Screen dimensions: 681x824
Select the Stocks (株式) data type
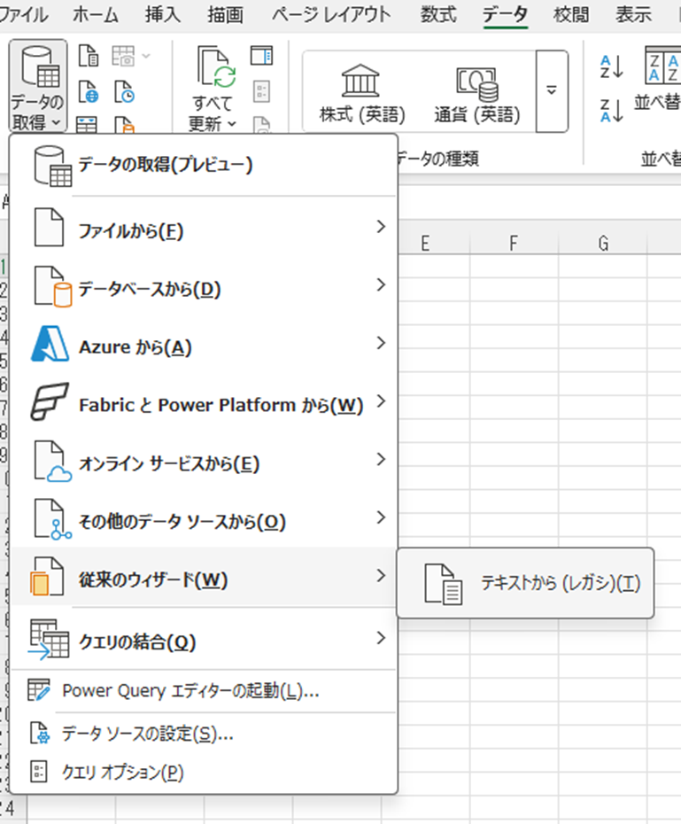click(362, 92)
